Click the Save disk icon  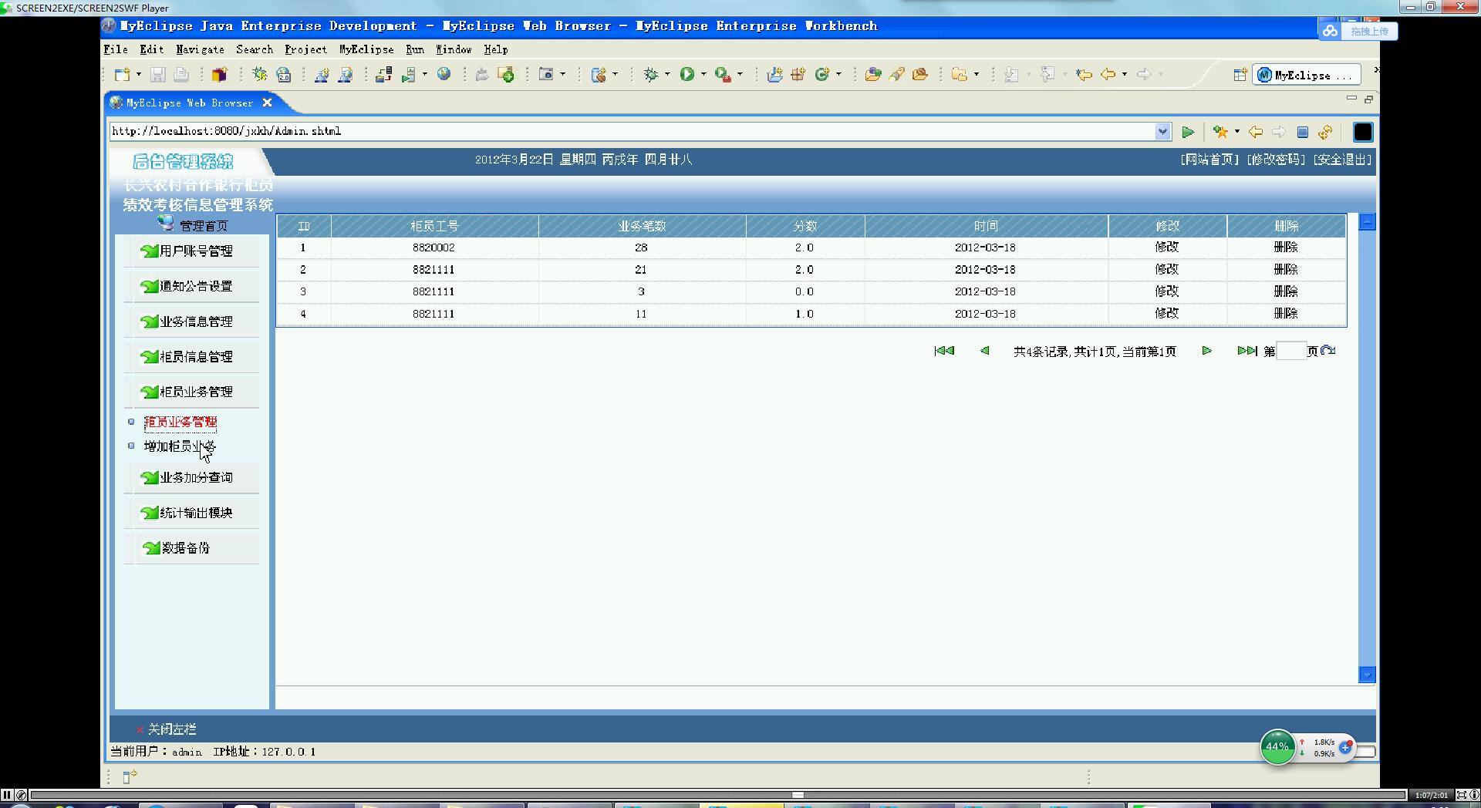point(157,74)
